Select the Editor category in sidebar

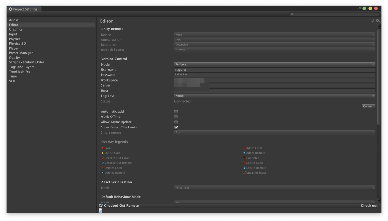coord(51,25)
